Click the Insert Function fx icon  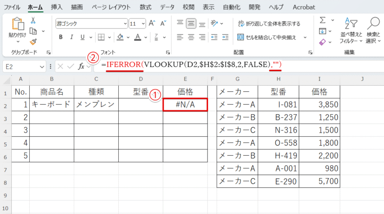pyautogui.click(x=81, y=66)
